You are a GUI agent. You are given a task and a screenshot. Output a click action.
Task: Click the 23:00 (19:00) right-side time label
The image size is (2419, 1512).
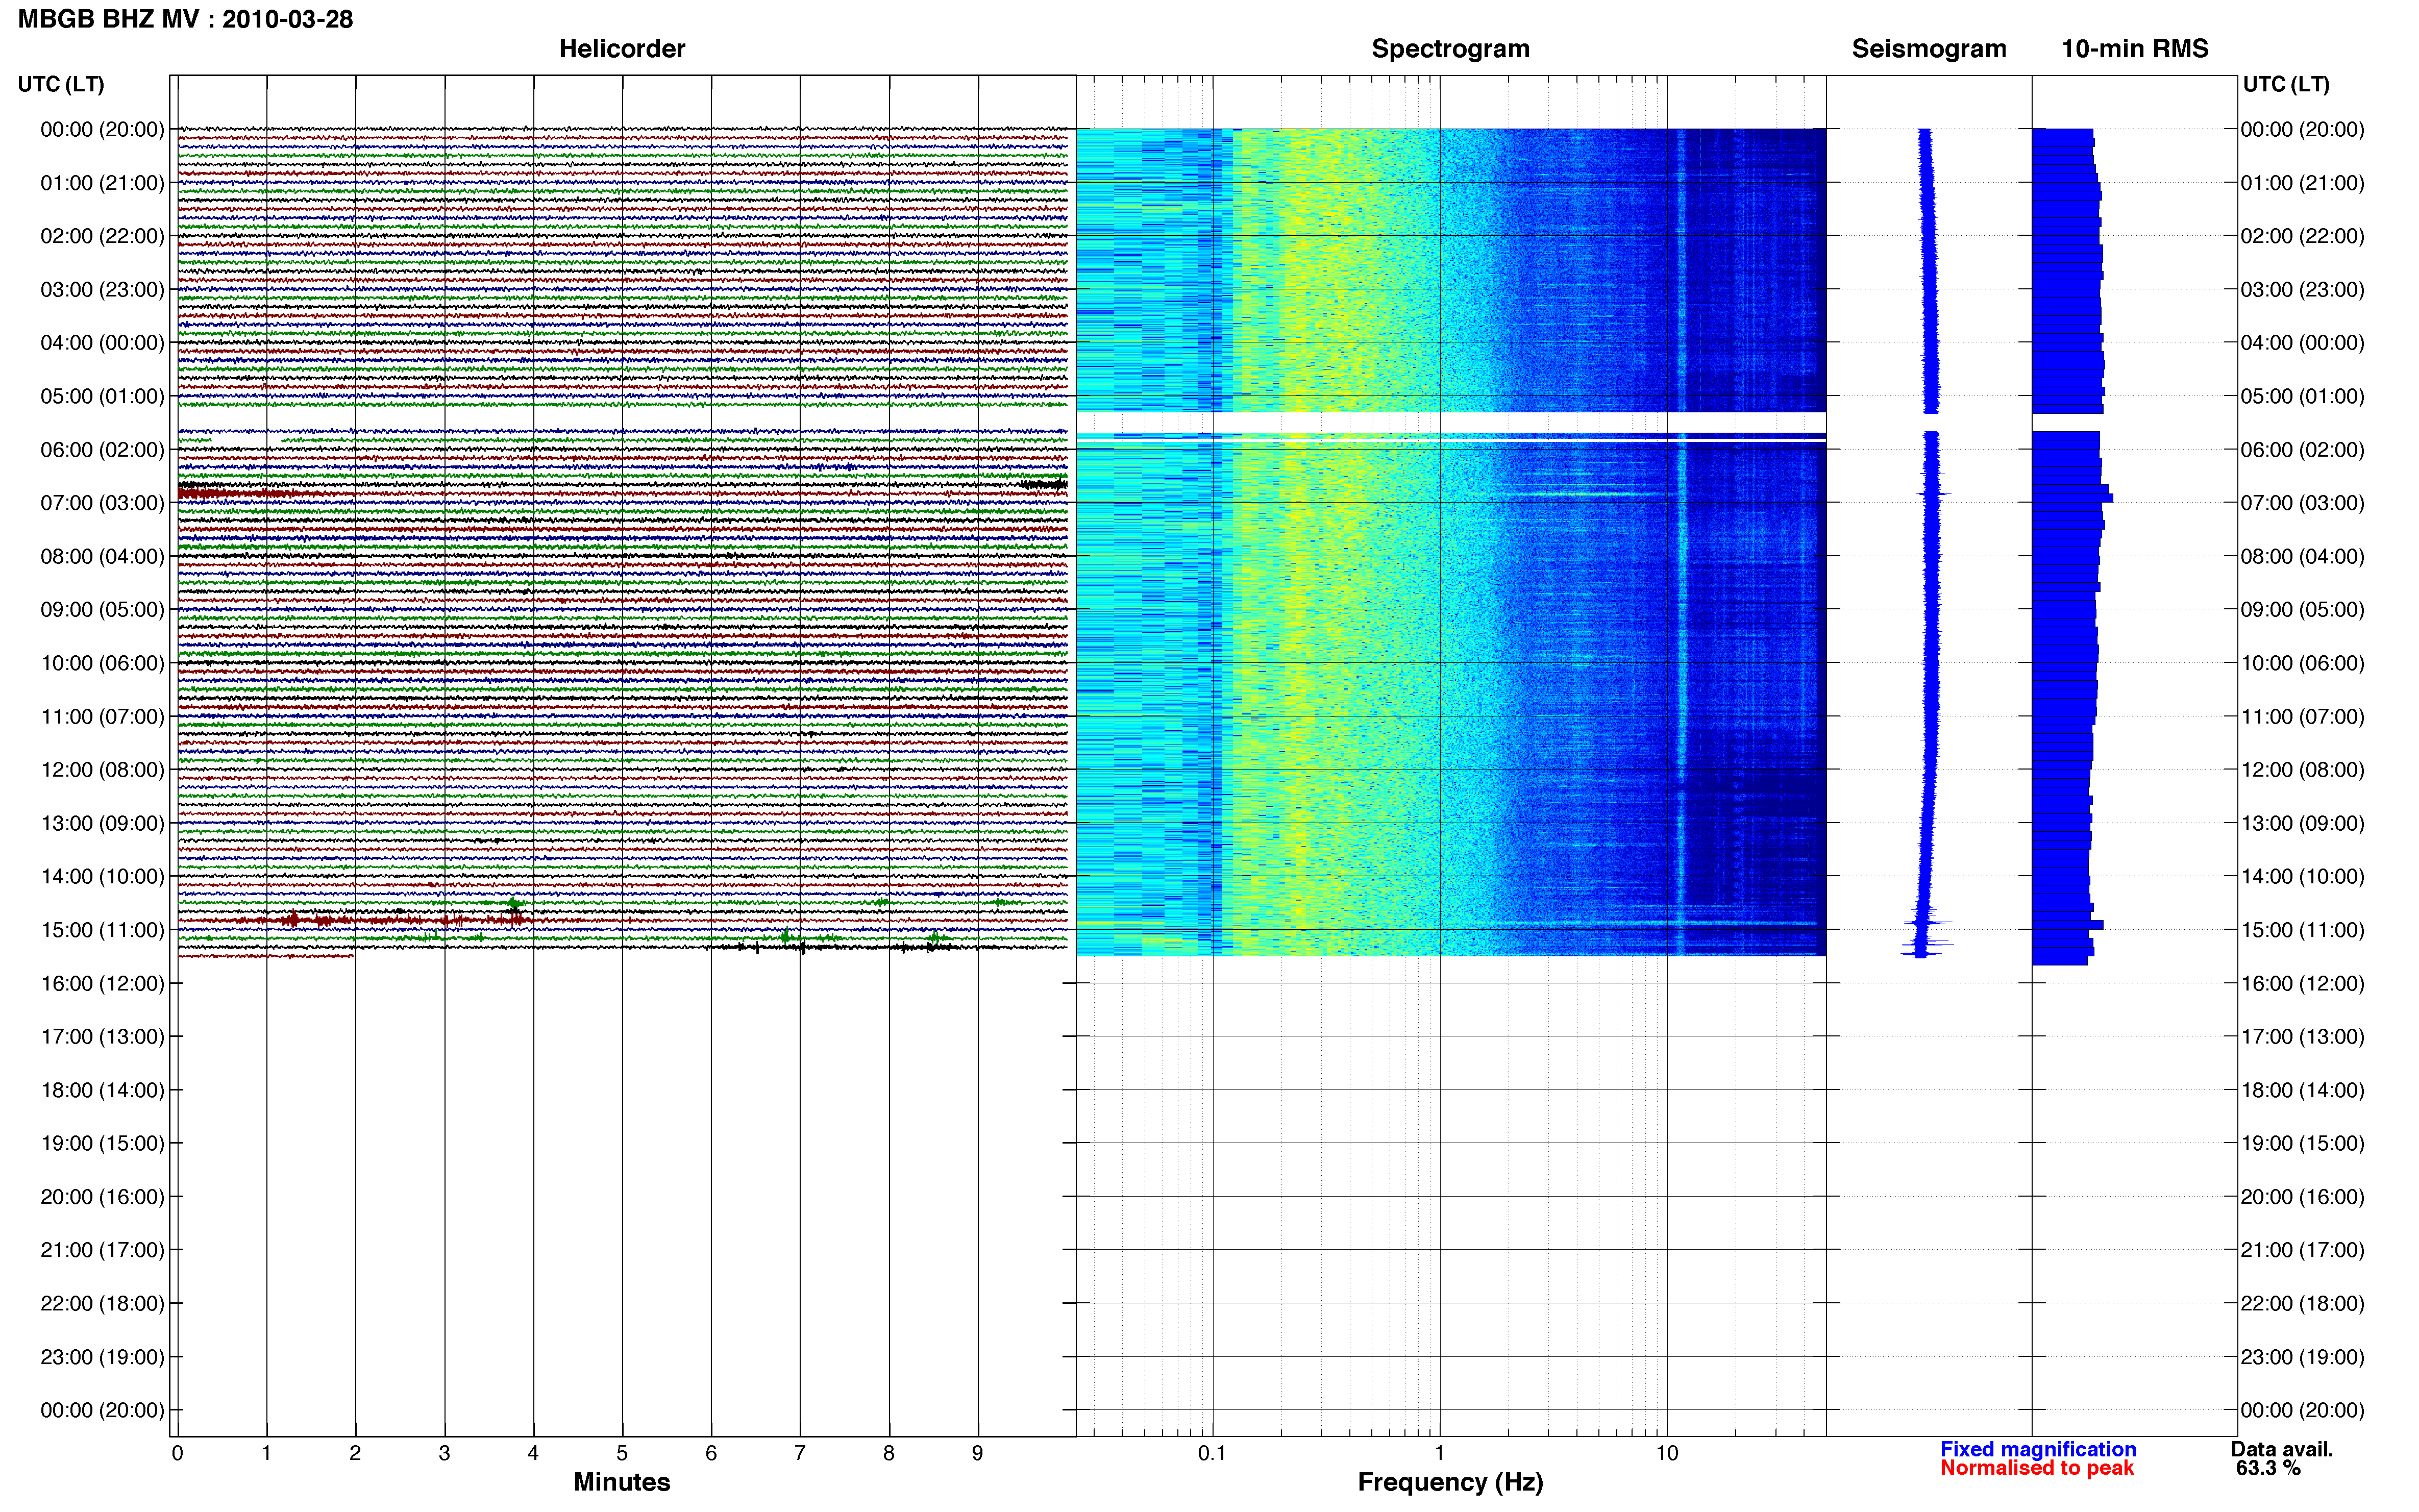pyautogui.click(x=2302, y=1357)
